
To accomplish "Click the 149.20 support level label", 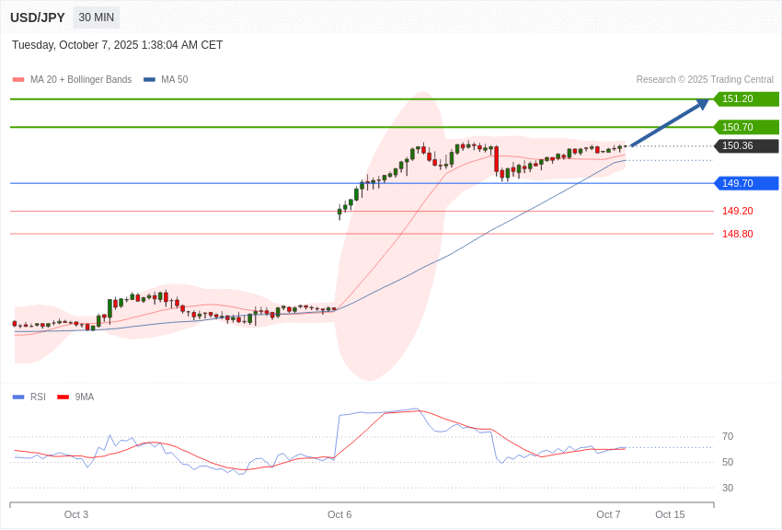I will 737,211.
